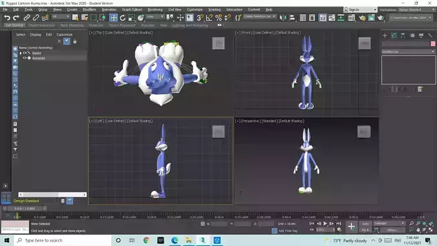Open the project path dropdown
This screenshot has height=246, width=437.
410,17
